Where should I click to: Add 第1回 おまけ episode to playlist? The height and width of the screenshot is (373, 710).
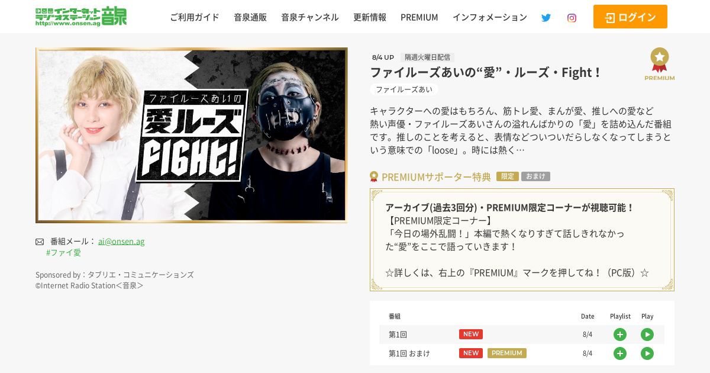(620, 353)
